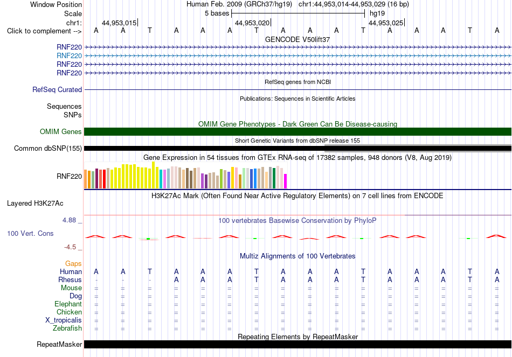Click the gray dbSNP variant bar
The image size is (512, 357).
tap(418, 148)
